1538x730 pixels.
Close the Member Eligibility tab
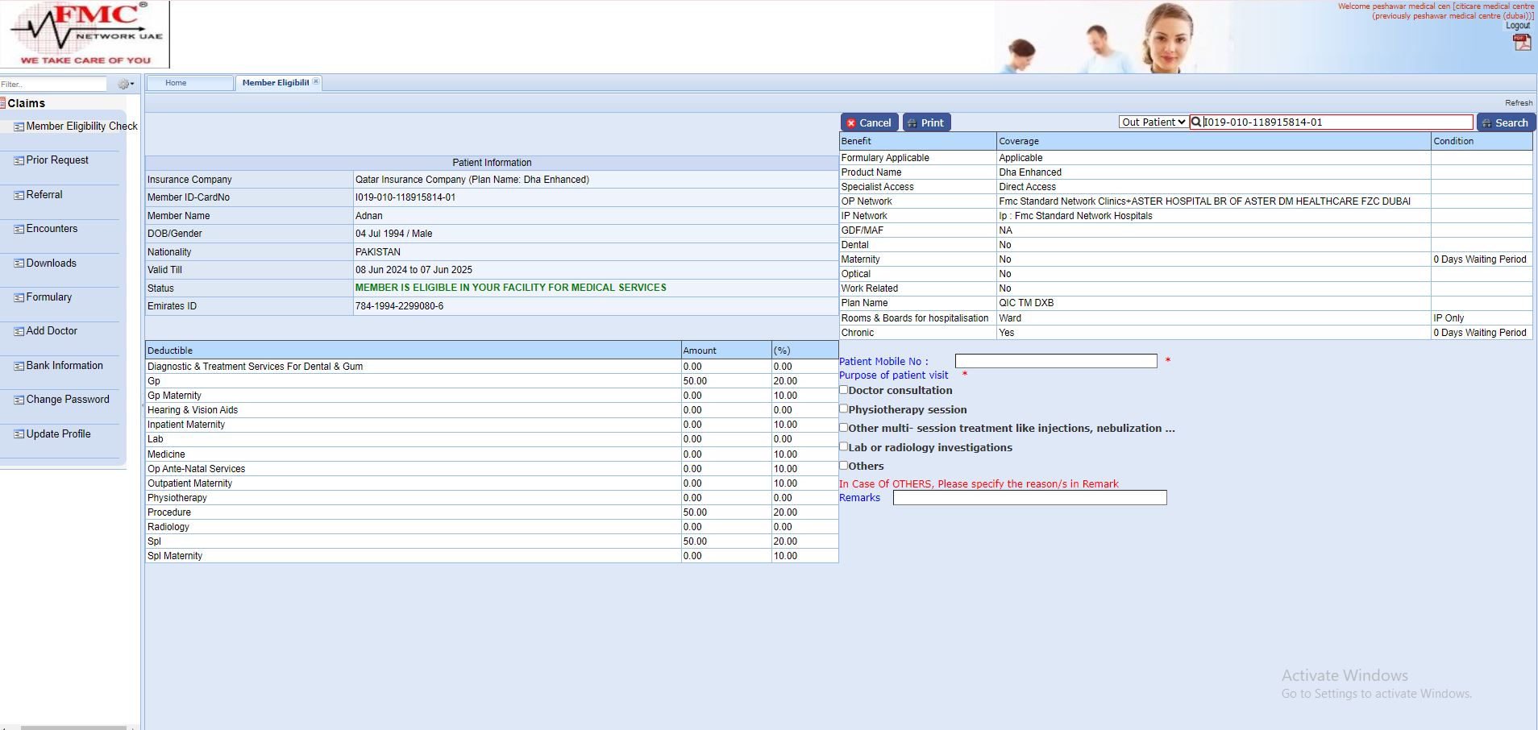(x=316, y=81)
